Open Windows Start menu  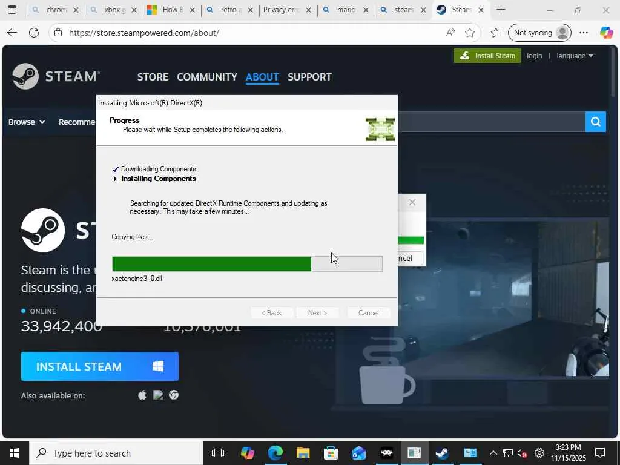tap(15, 453)
